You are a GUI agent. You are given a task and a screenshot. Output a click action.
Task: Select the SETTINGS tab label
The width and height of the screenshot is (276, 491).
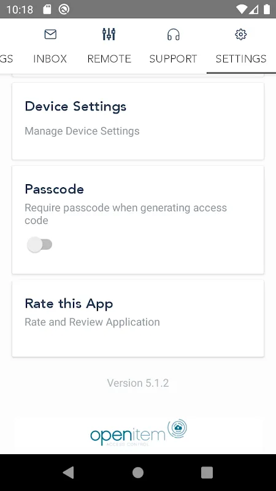point(241,59)
